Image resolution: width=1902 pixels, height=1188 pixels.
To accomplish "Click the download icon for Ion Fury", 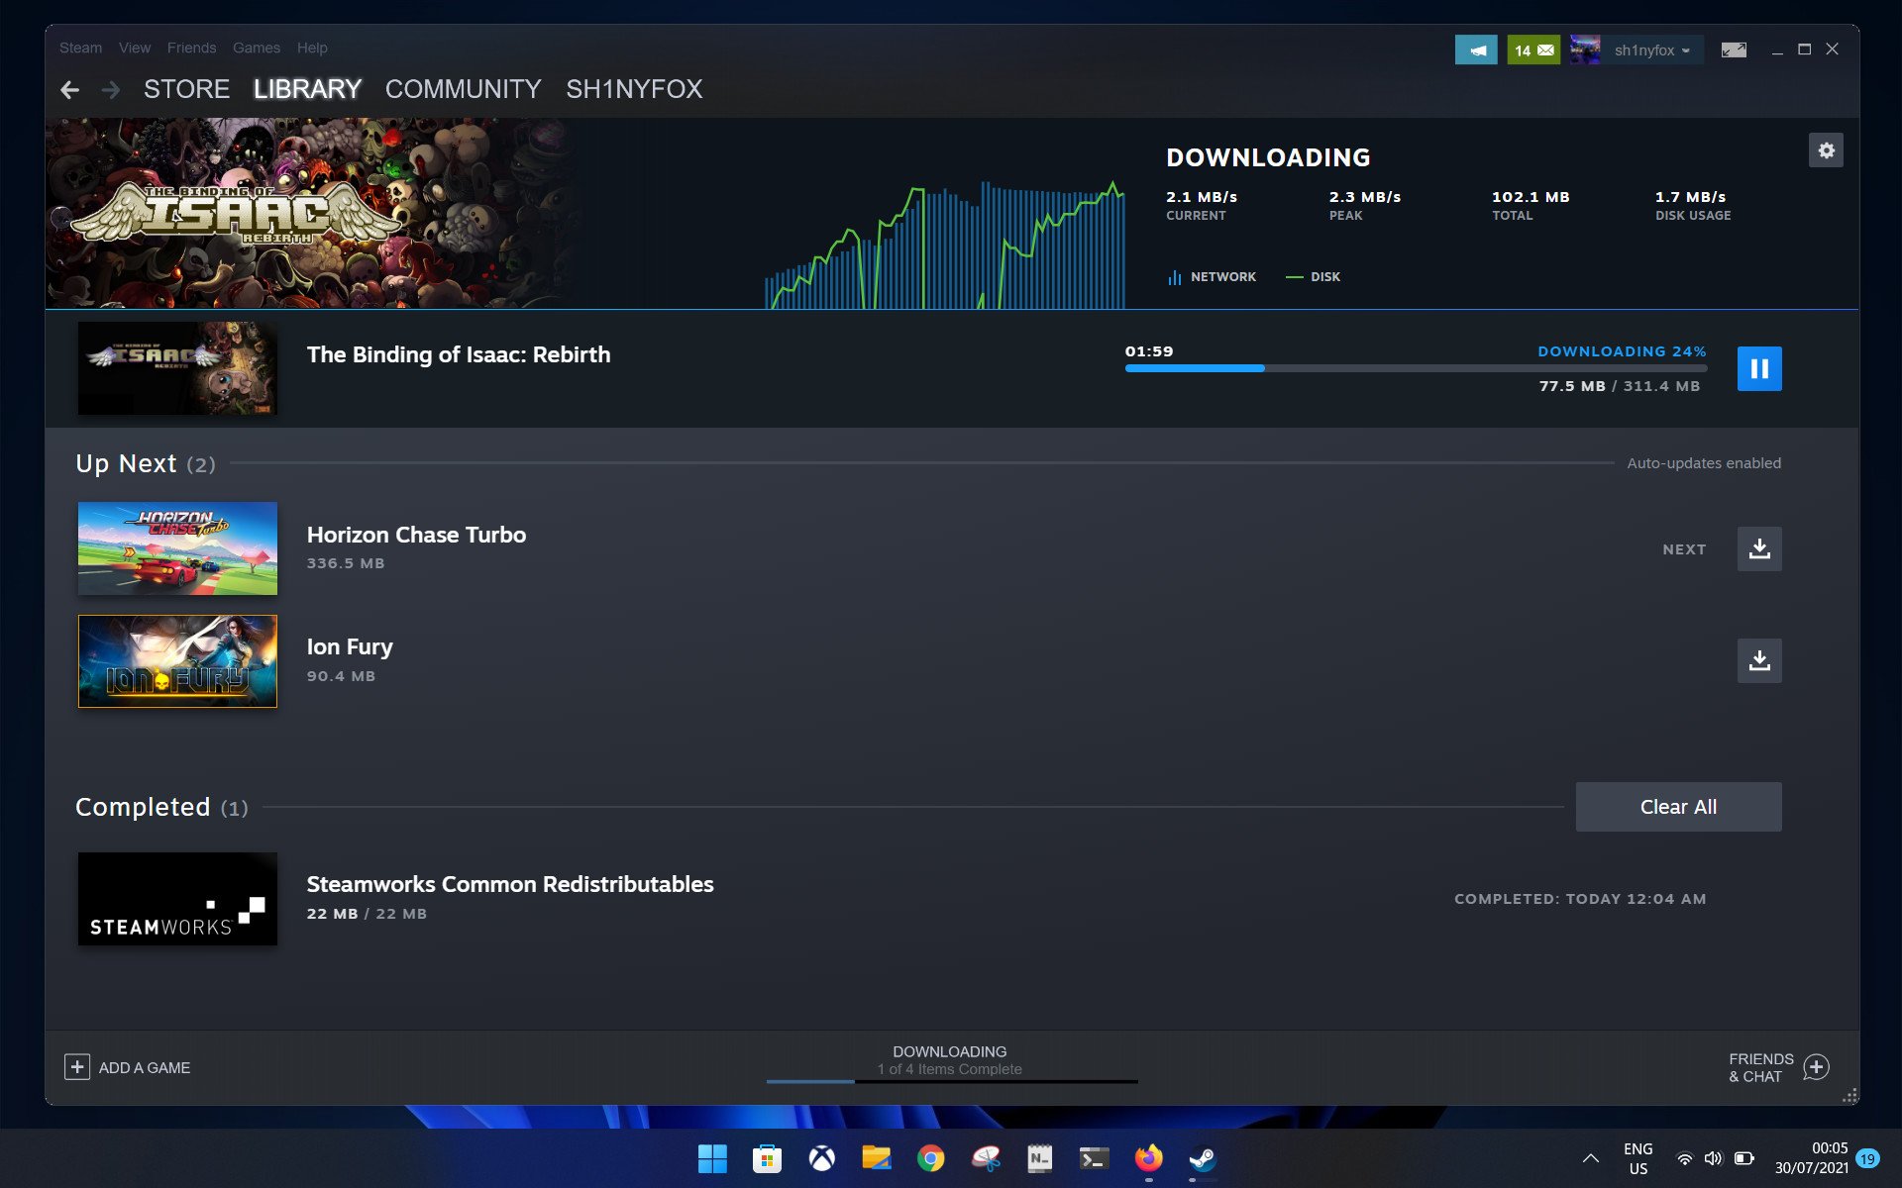I will [x=1759, y=659].
